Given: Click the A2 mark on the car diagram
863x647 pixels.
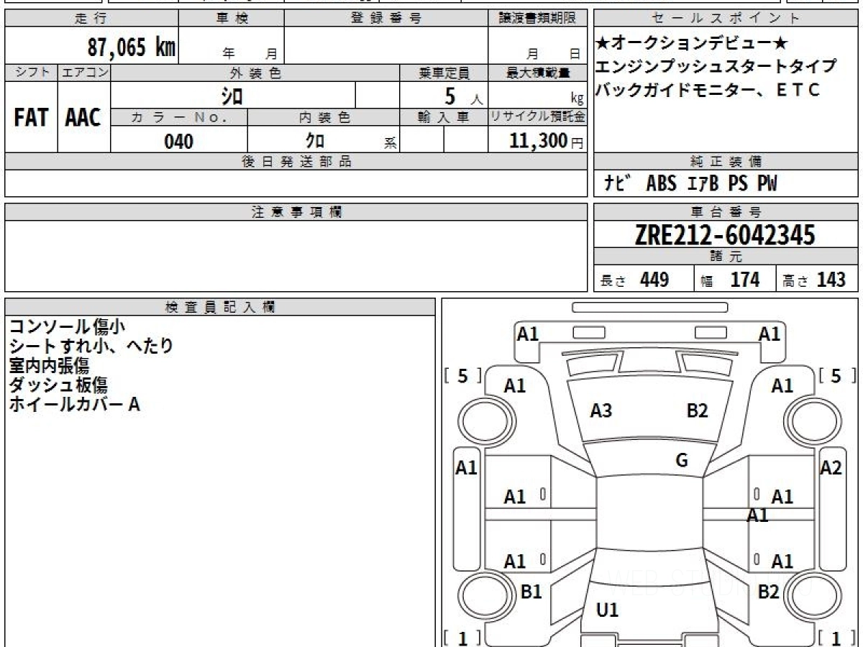Looking at the screenshot, I should coord(831,468).
